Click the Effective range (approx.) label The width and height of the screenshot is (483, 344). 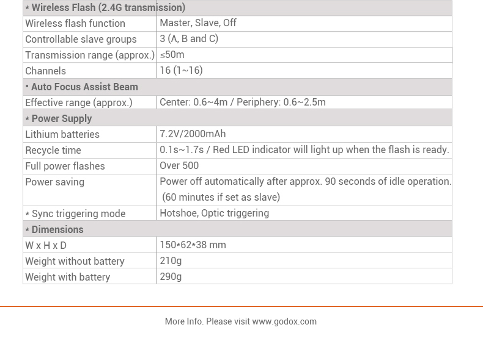coord(78,103)
